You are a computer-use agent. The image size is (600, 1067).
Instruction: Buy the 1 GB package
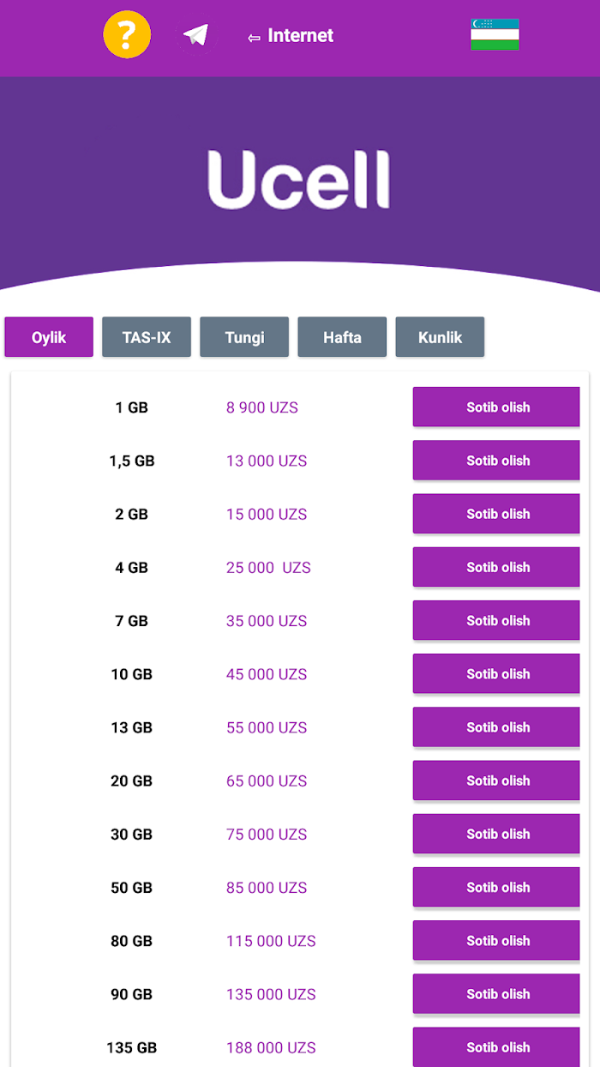tap(496, 407)
